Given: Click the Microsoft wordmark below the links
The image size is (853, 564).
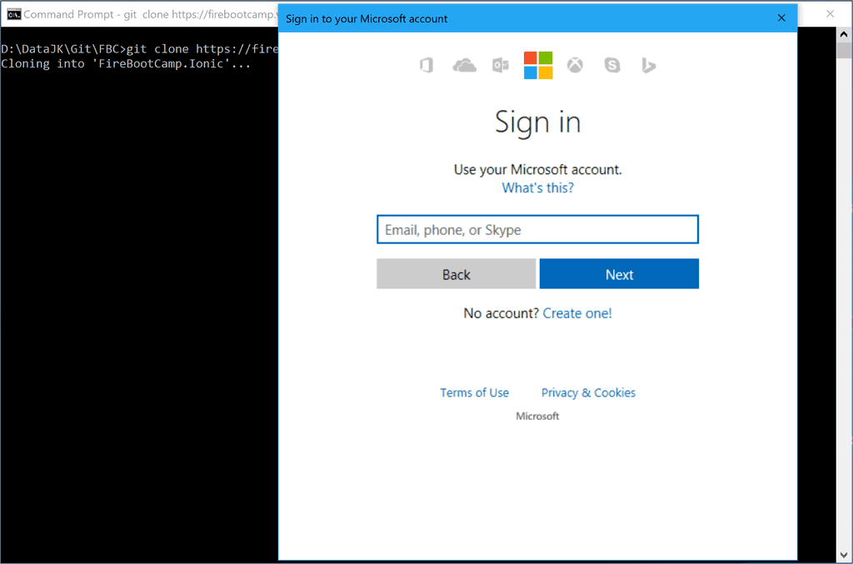Looking at the screenshot, I should click(x=537, y=416).
